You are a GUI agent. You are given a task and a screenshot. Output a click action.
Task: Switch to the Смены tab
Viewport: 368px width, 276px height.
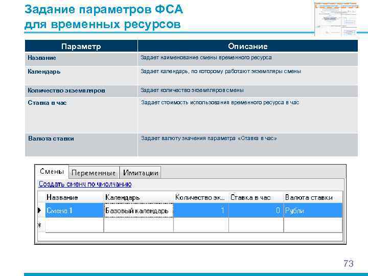point(52,172)
